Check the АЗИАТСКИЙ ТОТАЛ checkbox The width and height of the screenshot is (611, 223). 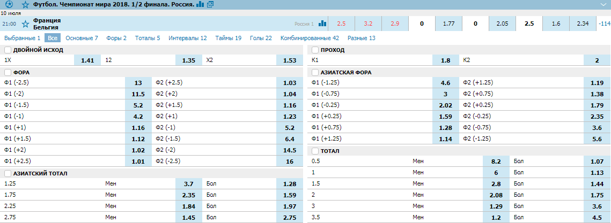tap(8, 174)
